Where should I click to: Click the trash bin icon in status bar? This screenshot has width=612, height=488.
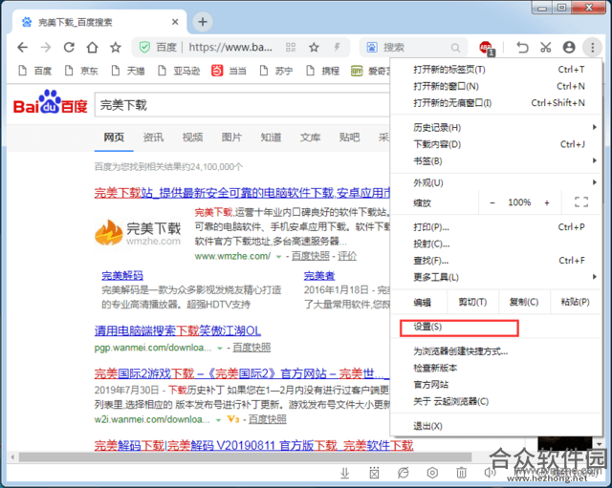coord(461,473)
